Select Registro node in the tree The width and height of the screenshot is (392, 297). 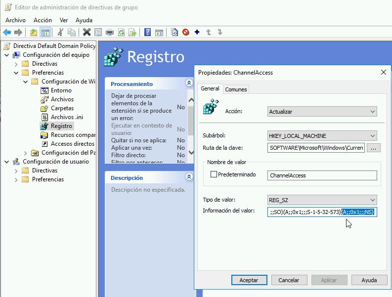pos(61,126)
